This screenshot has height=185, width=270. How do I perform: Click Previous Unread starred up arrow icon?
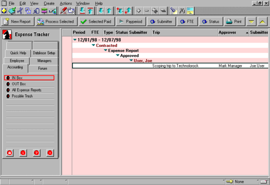pos(128,11)
